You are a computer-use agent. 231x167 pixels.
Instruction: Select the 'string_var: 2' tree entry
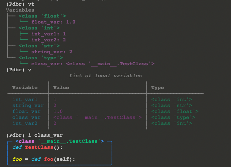click(x=52, y=52)
